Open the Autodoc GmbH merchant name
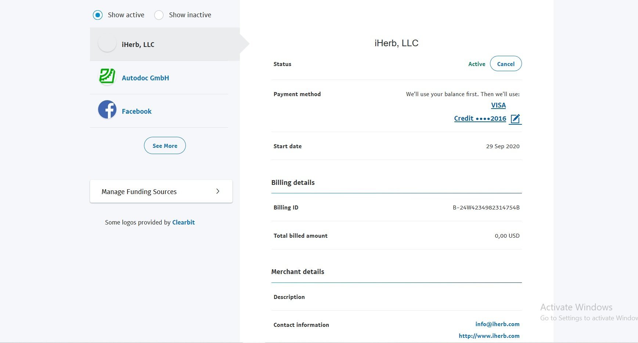The width and height of the screenshot is (638, 343). tap(145, 78)
